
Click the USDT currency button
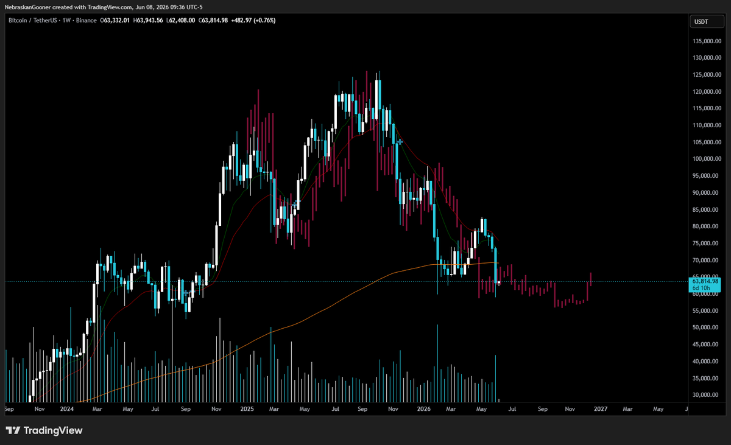tap(707, 23)
